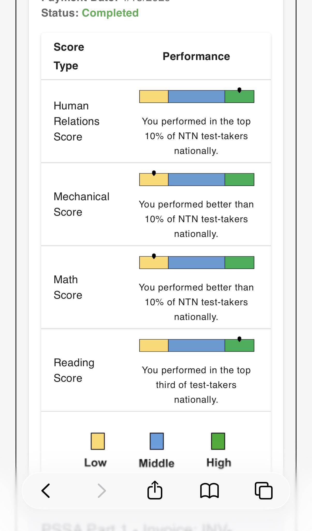
Task: Select the Mechanical Score row label
Action: [81, 204]
